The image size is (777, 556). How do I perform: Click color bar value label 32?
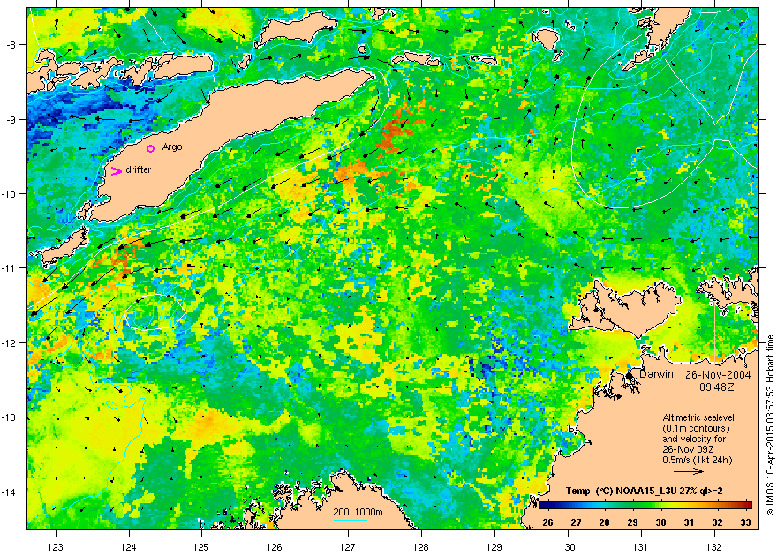(717, 522)
